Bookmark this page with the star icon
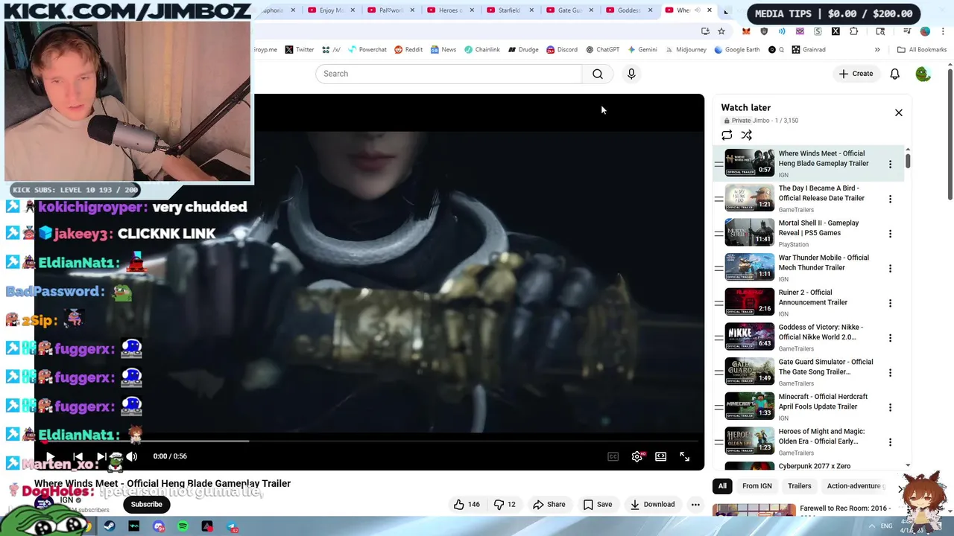 721,31
